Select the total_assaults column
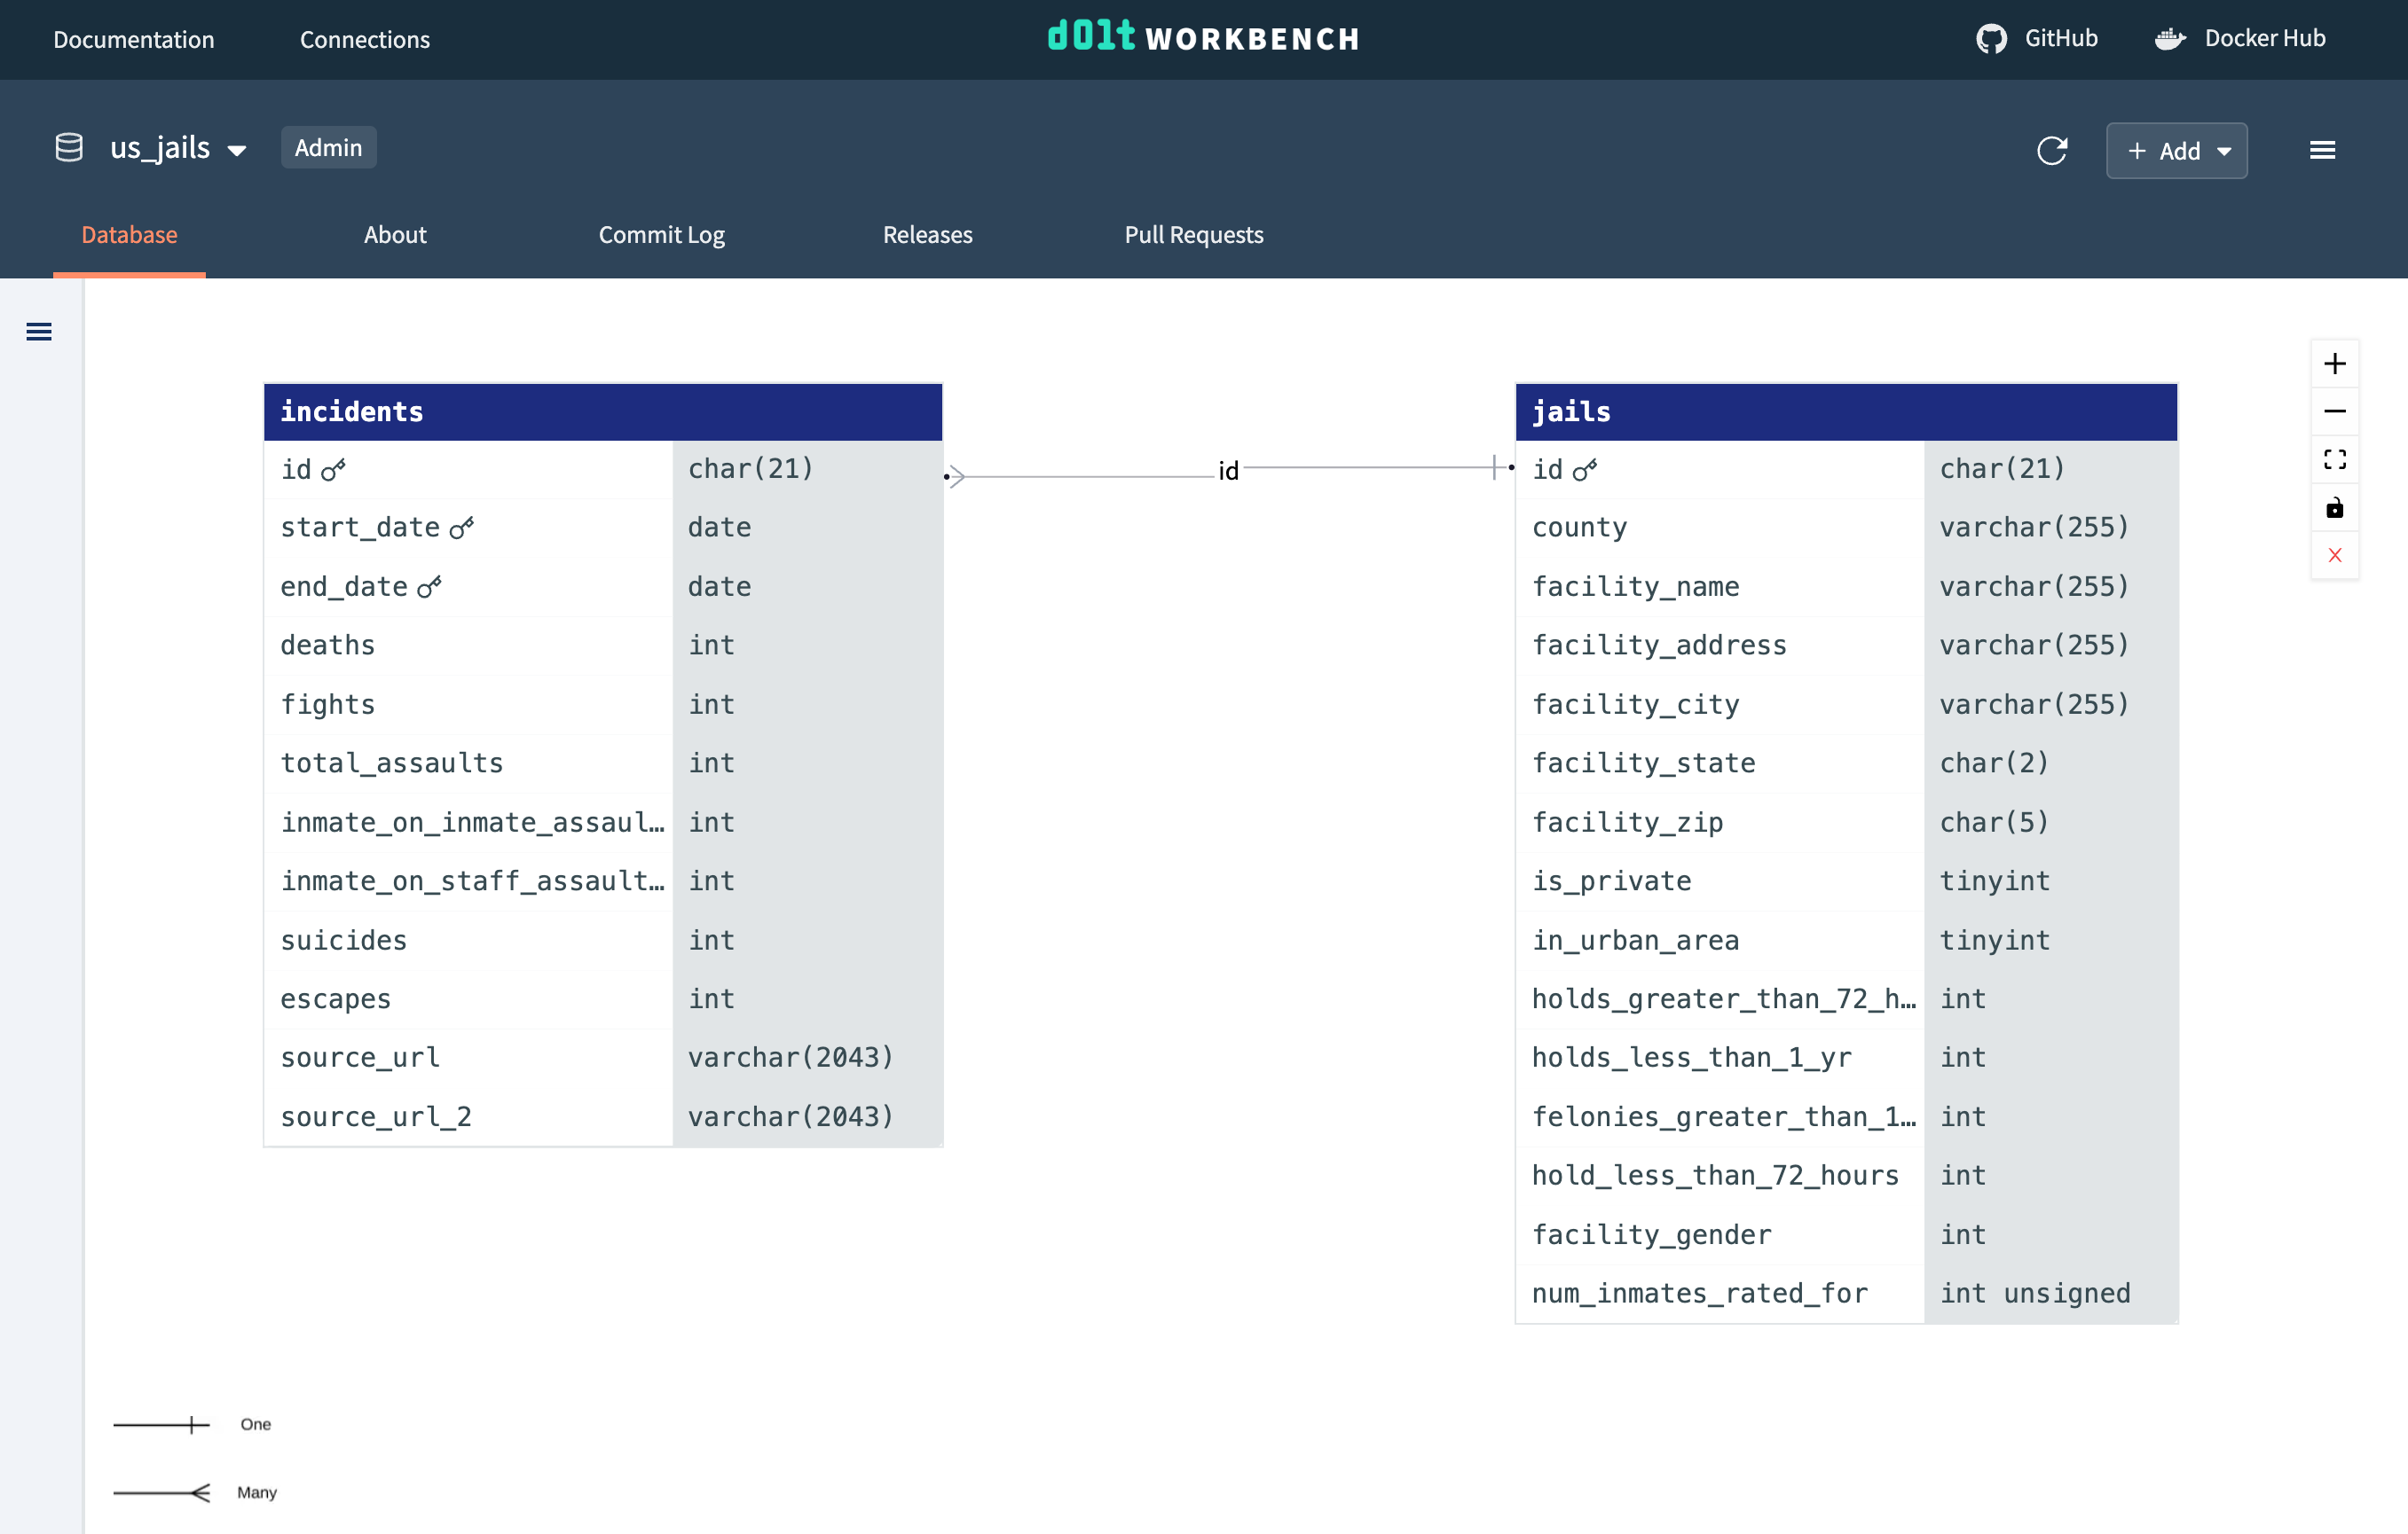2408x1534 pixels. coord(603,763)
